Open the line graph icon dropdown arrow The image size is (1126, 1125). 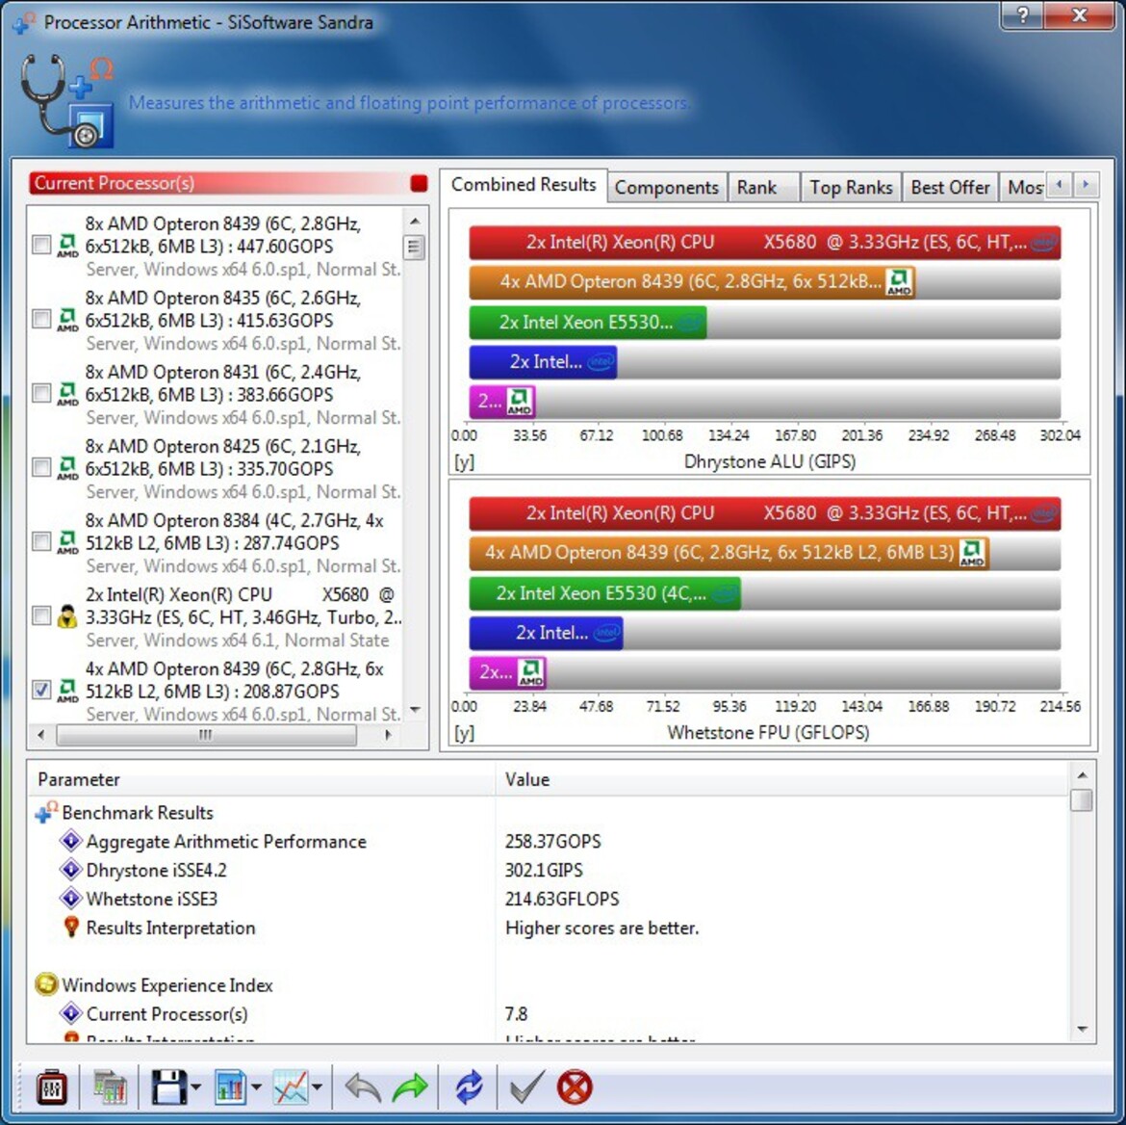(x=317, y=1087)
